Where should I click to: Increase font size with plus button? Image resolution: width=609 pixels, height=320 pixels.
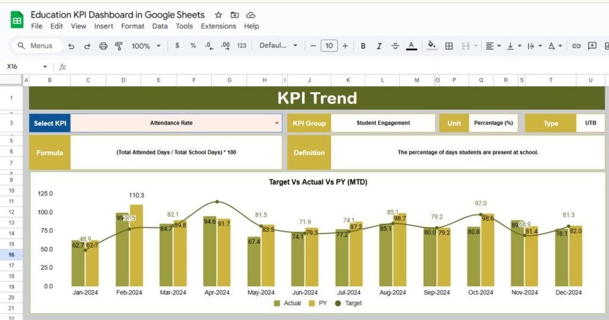345,46
